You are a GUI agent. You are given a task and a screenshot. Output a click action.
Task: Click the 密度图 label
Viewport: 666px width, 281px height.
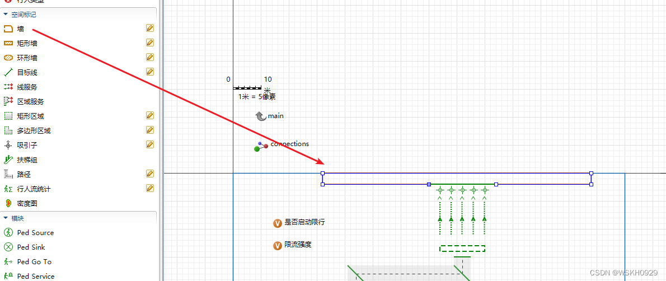[27, 204]
